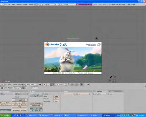The image size is (146, 117).
Task: Switch to Logic buttons context icon
Action: 14,88
